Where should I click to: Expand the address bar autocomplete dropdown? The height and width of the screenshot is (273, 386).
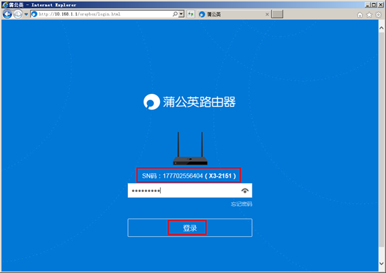click(182, 14)
